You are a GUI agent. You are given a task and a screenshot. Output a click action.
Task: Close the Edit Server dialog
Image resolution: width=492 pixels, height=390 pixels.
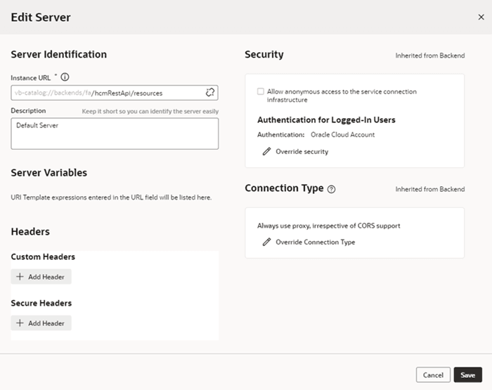click(481, 17)
